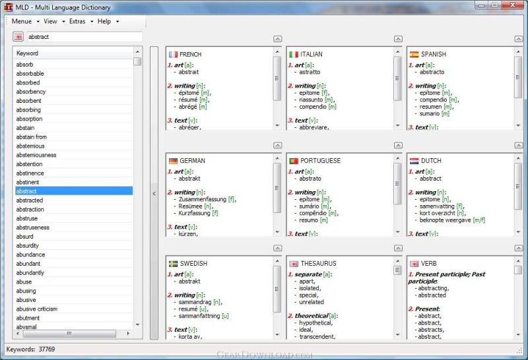Click the MLD application icon in title bar

coord(9,7)
